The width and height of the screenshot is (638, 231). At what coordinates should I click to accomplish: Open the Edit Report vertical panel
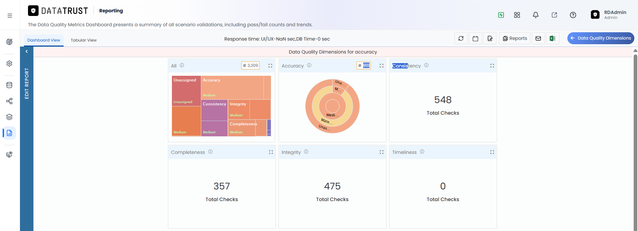[27, 83]
